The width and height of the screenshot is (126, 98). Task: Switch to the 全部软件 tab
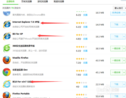[x=11, y=2]
